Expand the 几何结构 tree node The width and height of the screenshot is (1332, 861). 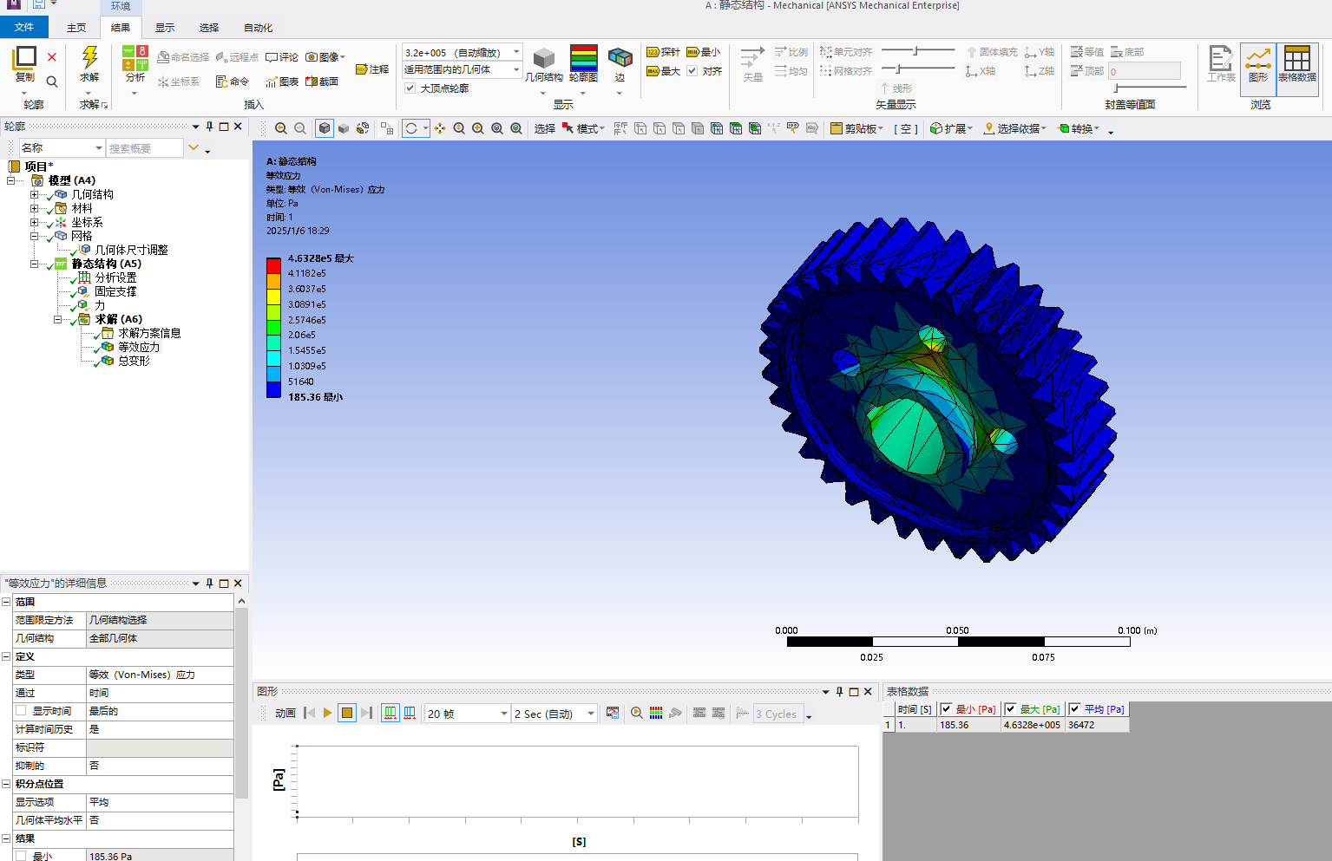[35, 194]
